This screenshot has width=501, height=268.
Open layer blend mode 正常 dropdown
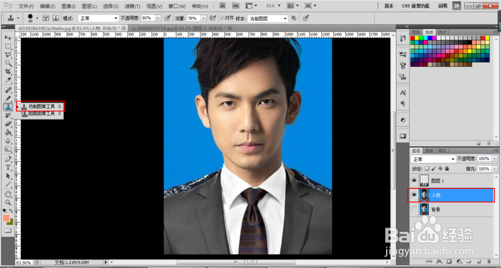tap(433, 159)
